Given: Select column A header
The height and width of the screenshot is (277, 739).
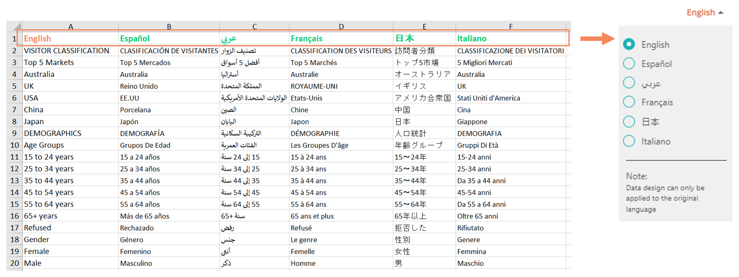Looking at the screenshot, I should tap(71, 27).
